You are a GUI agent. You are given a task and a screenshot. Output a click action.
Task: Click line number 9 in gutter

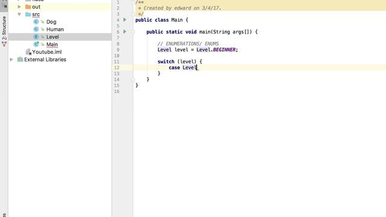pyautogui.click(x=118, y=49)
